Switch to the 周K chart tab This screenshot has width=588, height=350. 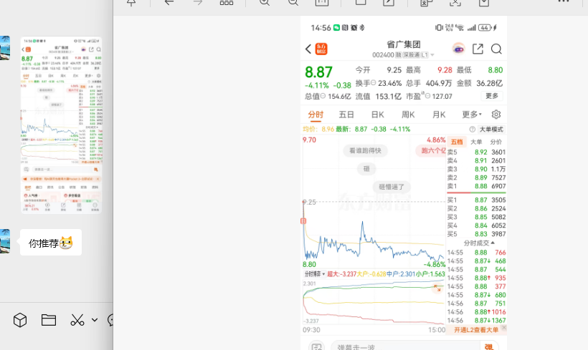408,115
